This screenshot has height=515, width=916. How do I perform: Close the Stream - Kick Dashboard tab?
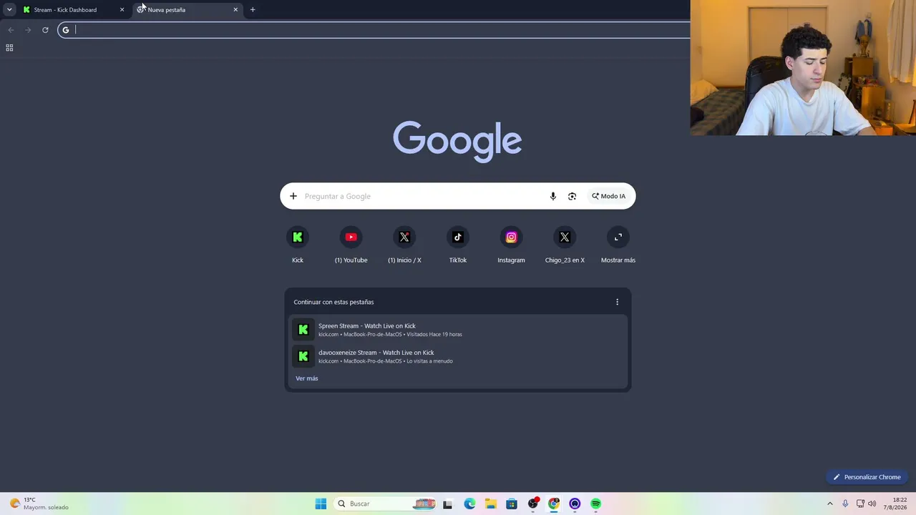tap(122, 10)
